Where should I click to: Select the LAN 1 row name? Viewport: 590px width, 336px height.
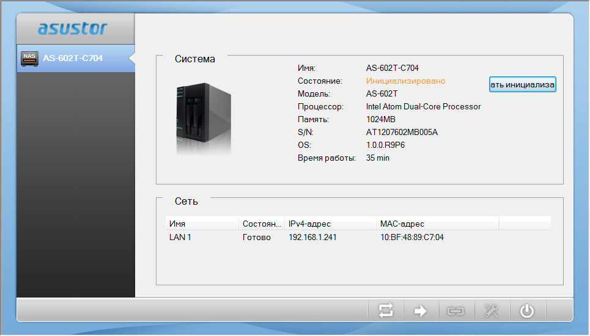(x=180, y=237)
